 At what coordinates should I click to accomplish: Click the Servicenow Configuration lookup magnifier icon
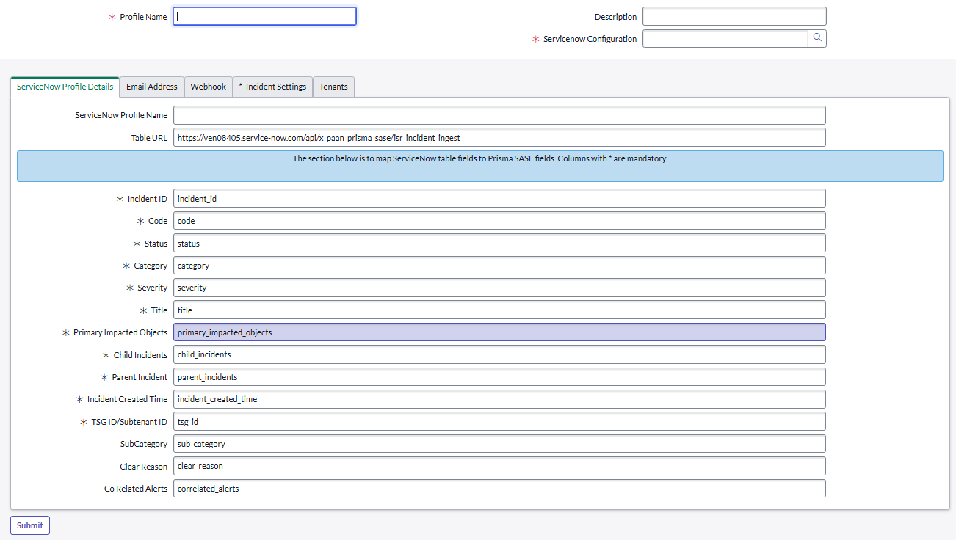point(817,39)
